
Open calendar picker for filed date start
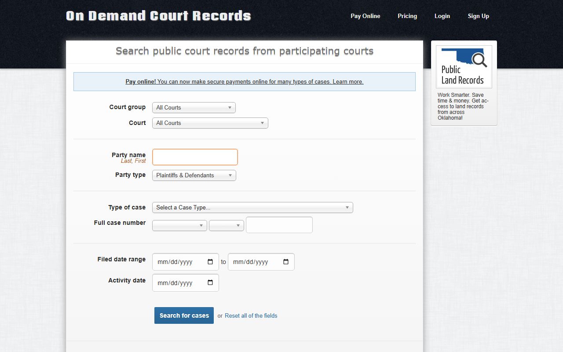coord(210,262)
